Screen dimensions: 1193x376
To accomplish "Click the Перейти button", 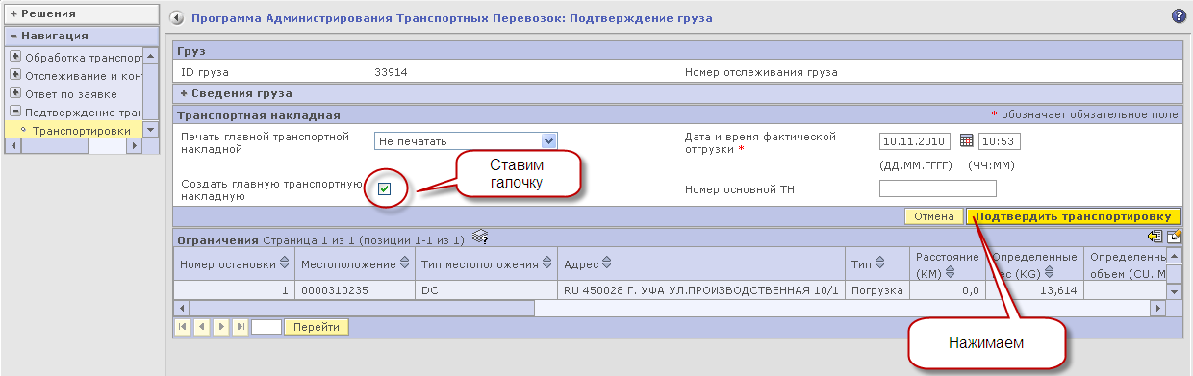I will [x=317, y=327].
